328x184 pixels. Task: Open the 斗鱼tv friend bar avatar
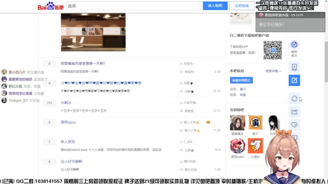coord(255,146)
